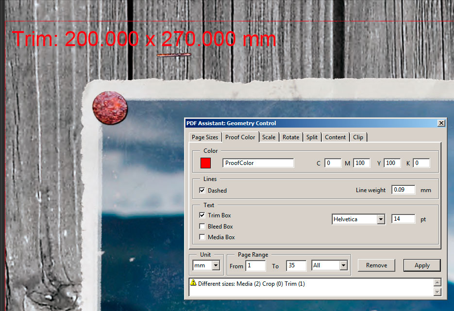Click the warning icon in the message area
This screenshot has width=454, height=311.
tap(193, 283)
